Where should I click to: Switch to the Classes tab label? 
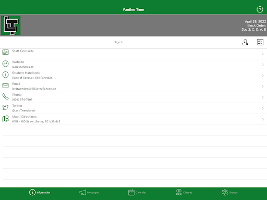[x=188, y=192]
